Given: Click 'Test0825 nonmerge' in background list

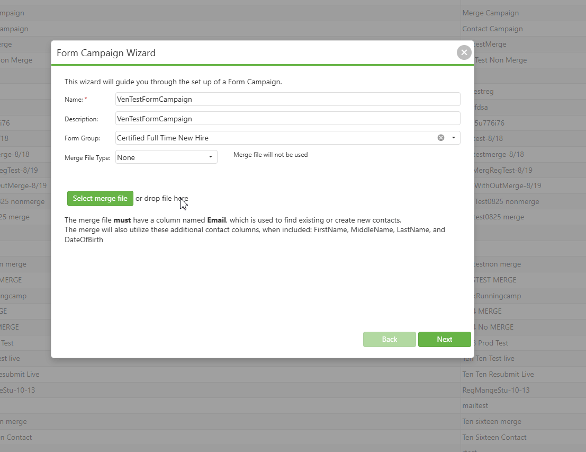Looking at the screenshot, I should point(507,202).
